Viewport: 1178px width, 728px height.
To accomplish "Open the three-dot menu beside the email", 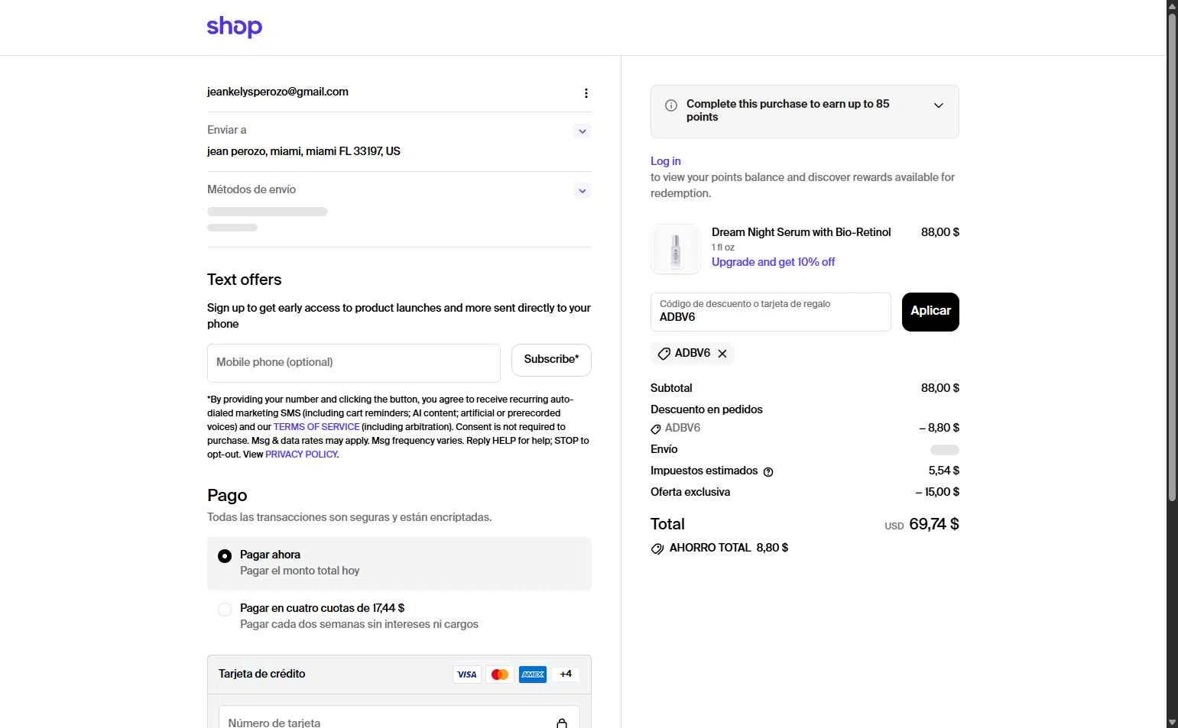I will 586,93.
